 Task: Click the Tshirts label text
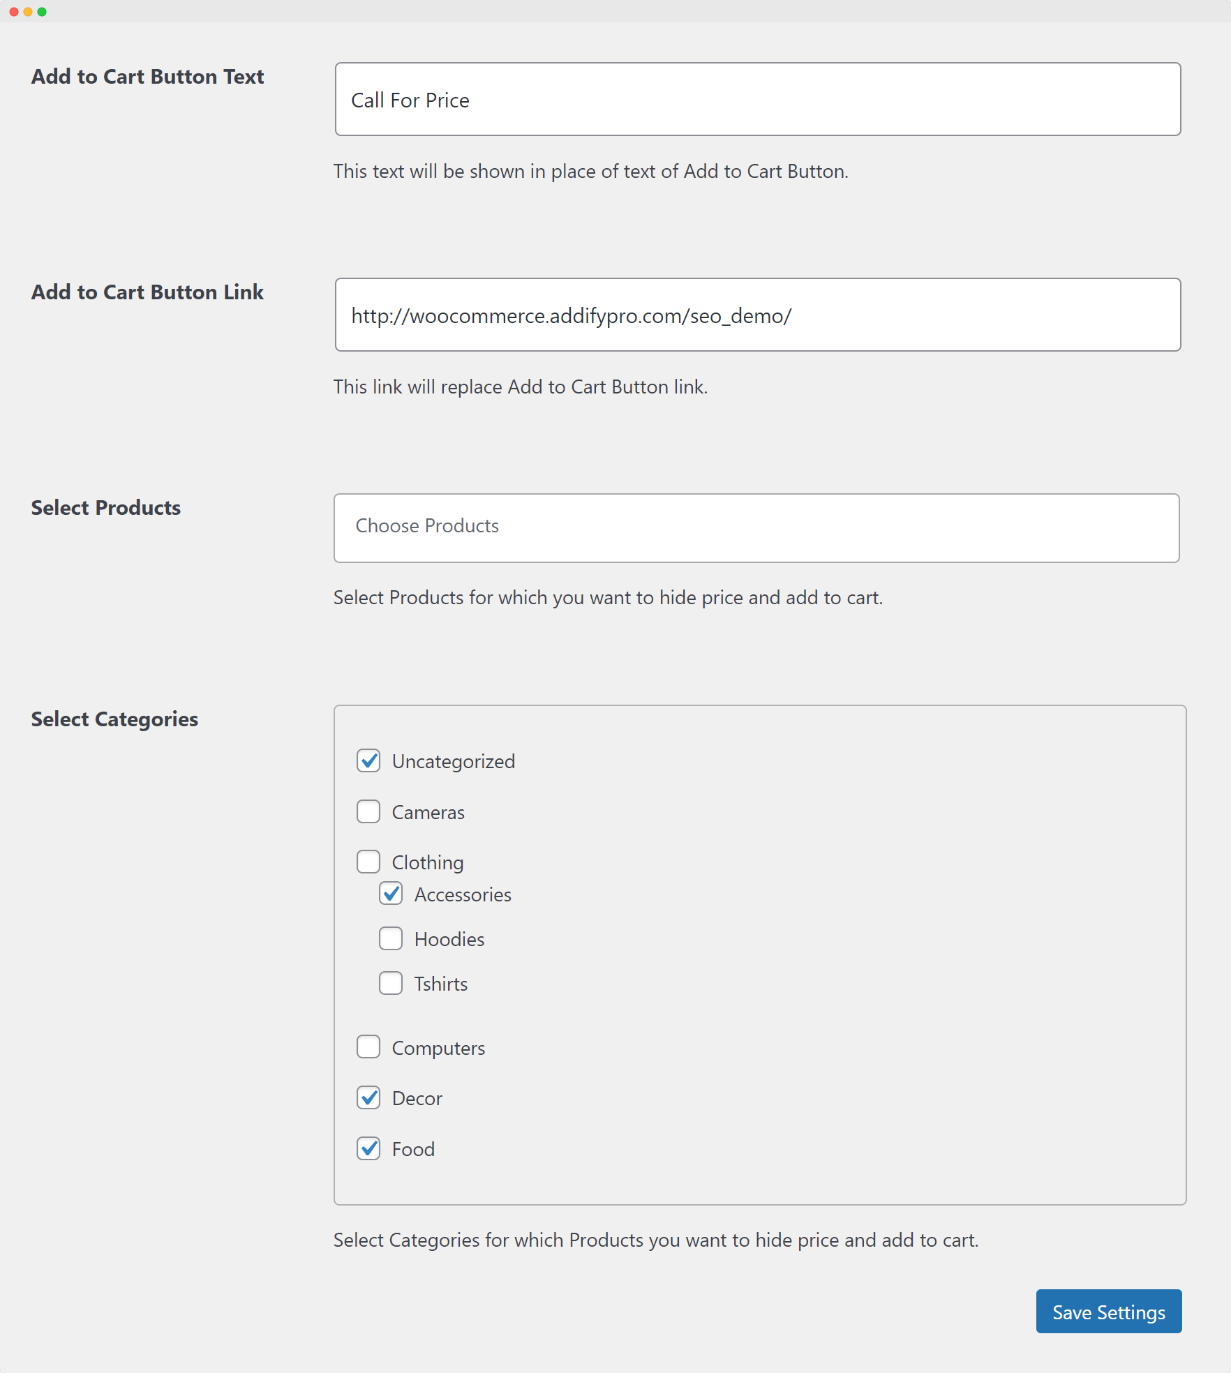tap(440, 984)
